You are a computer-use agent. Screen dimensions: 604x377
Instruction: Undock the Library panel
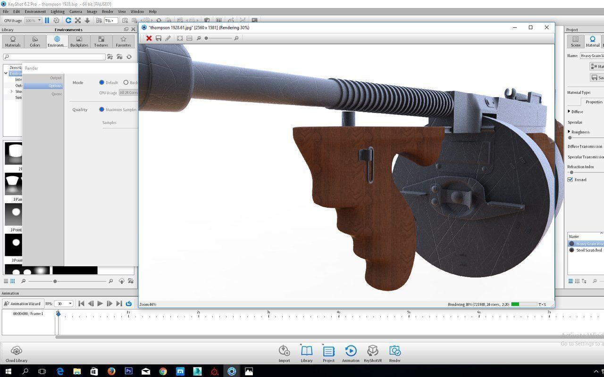tap(126, 29)
